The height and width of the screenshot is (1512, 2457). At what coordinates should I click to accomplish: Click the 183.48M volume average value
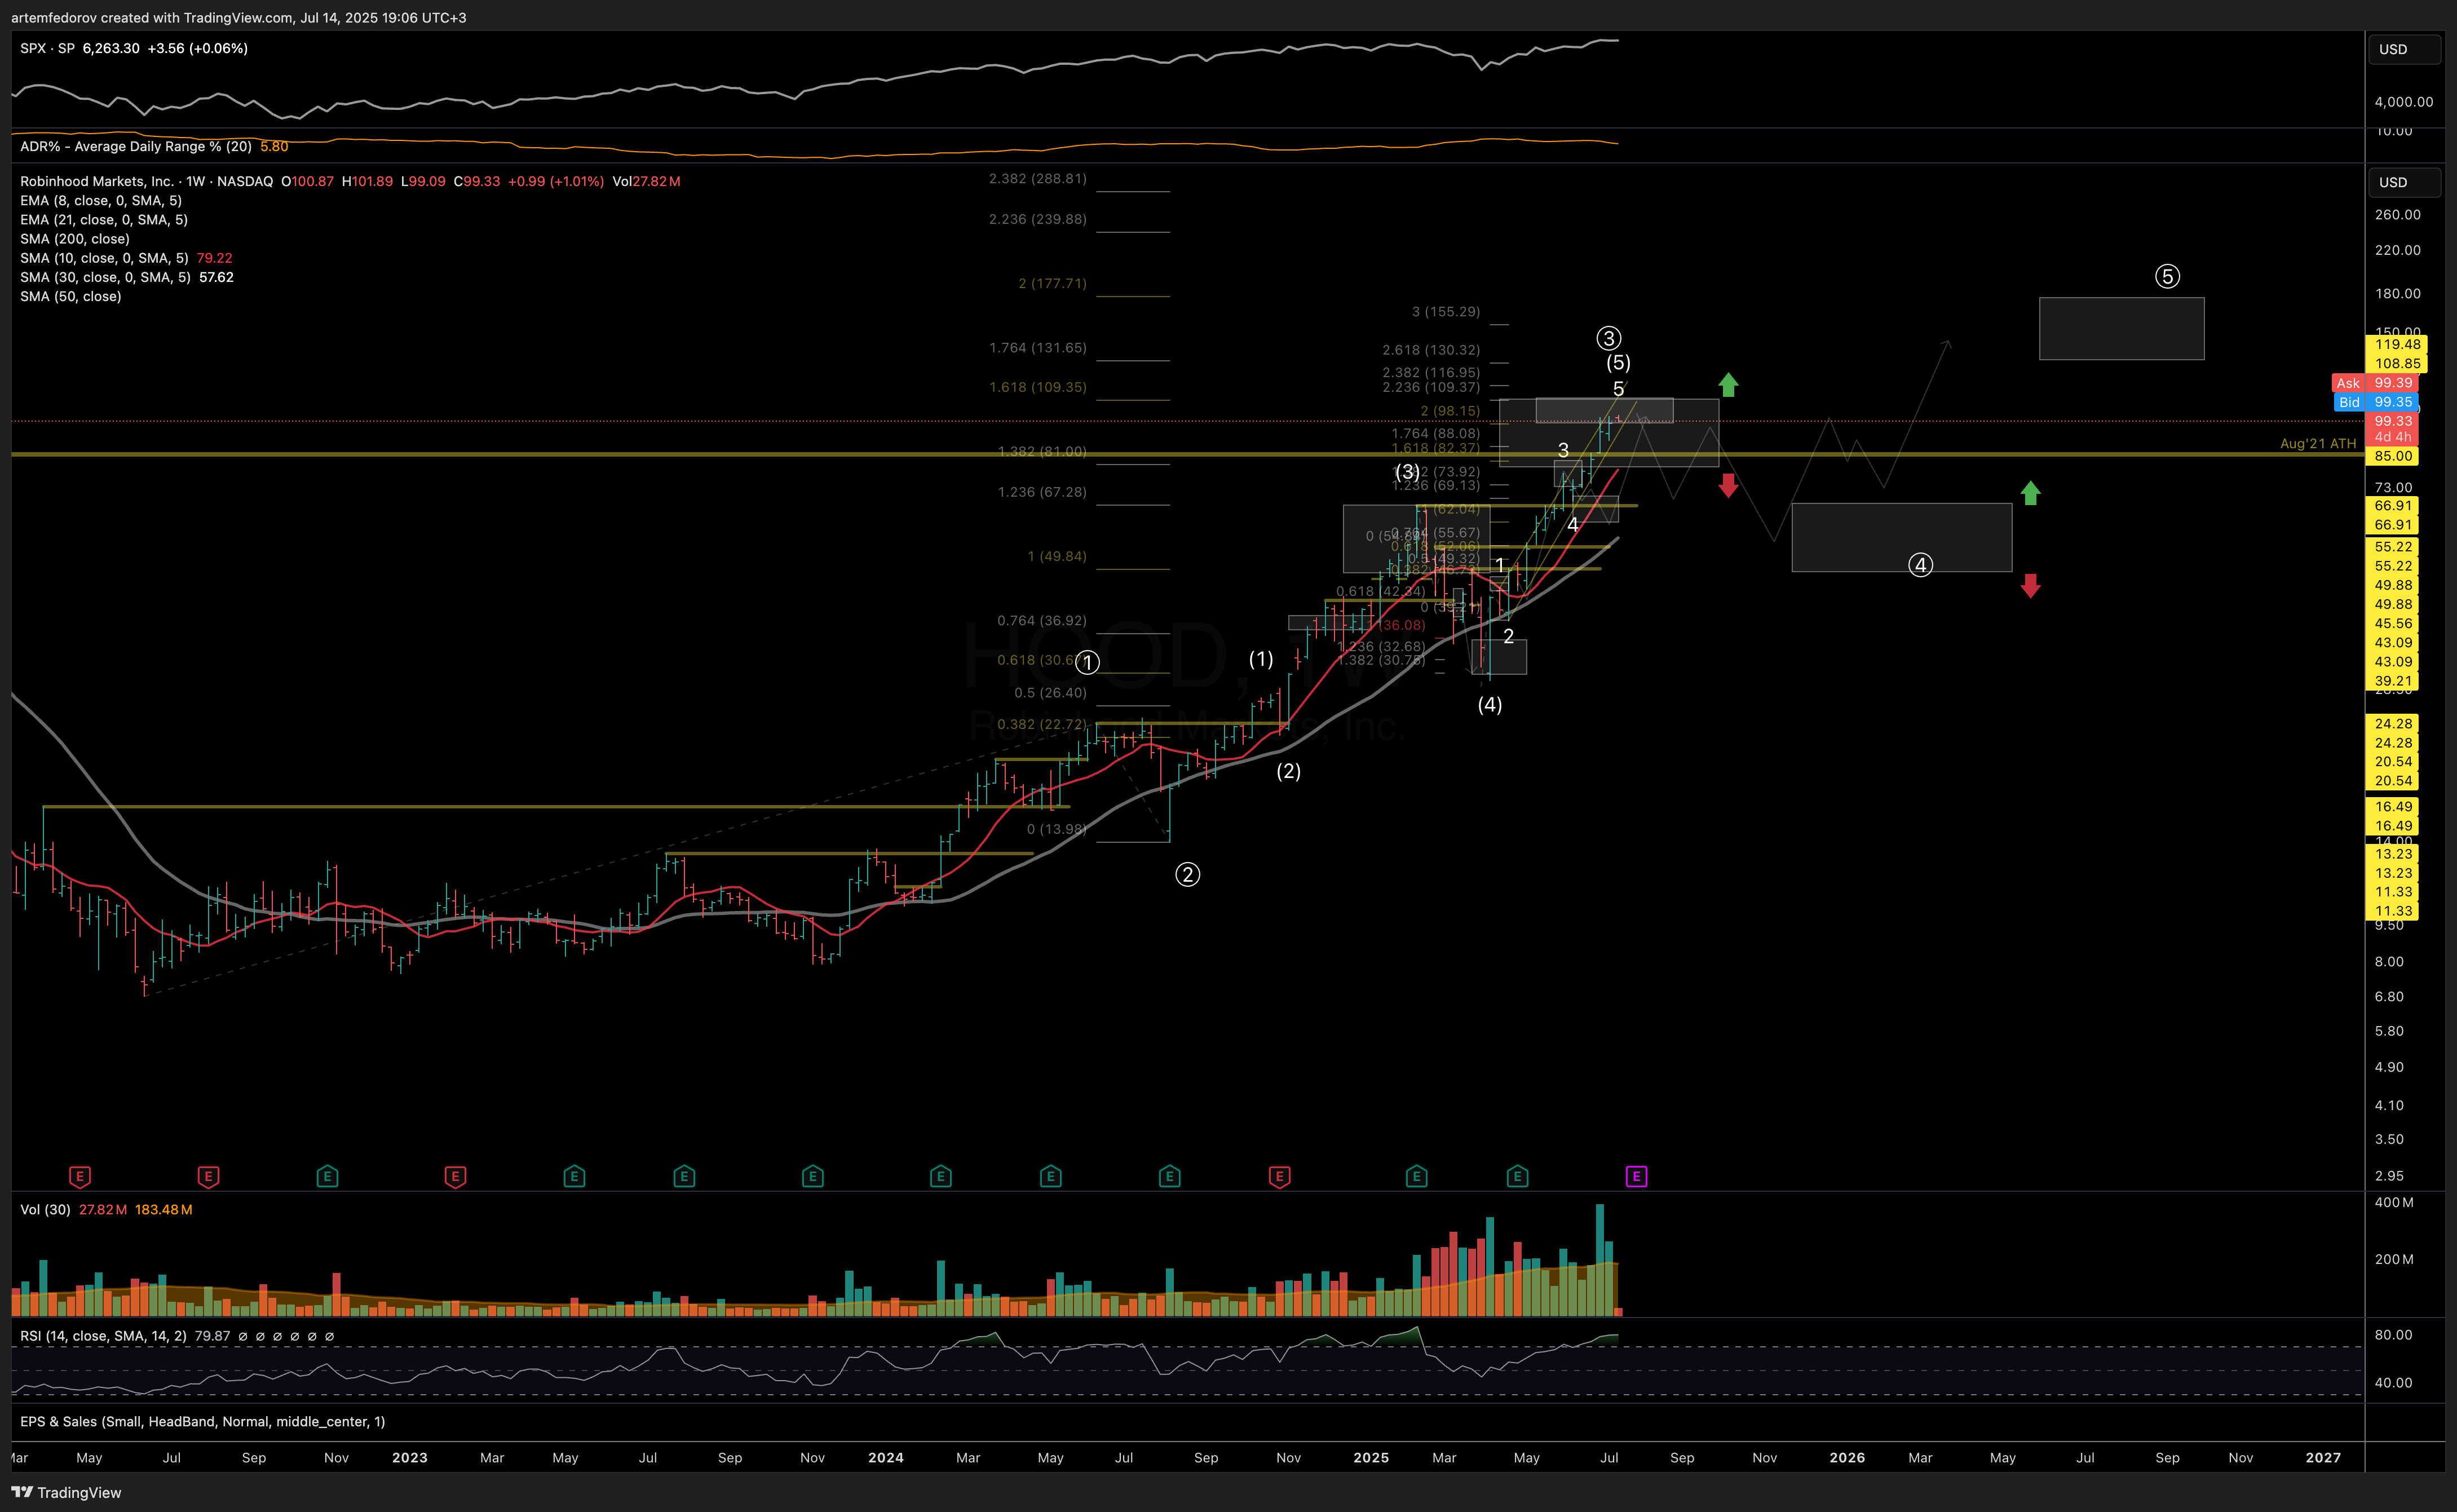tap(164, 1209)
